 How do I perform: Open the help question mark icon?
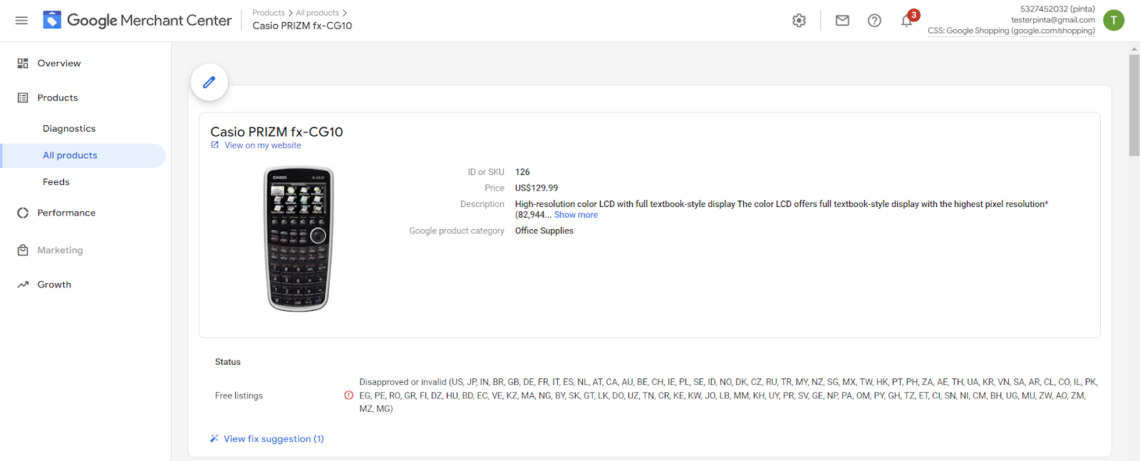click(874, 21)
